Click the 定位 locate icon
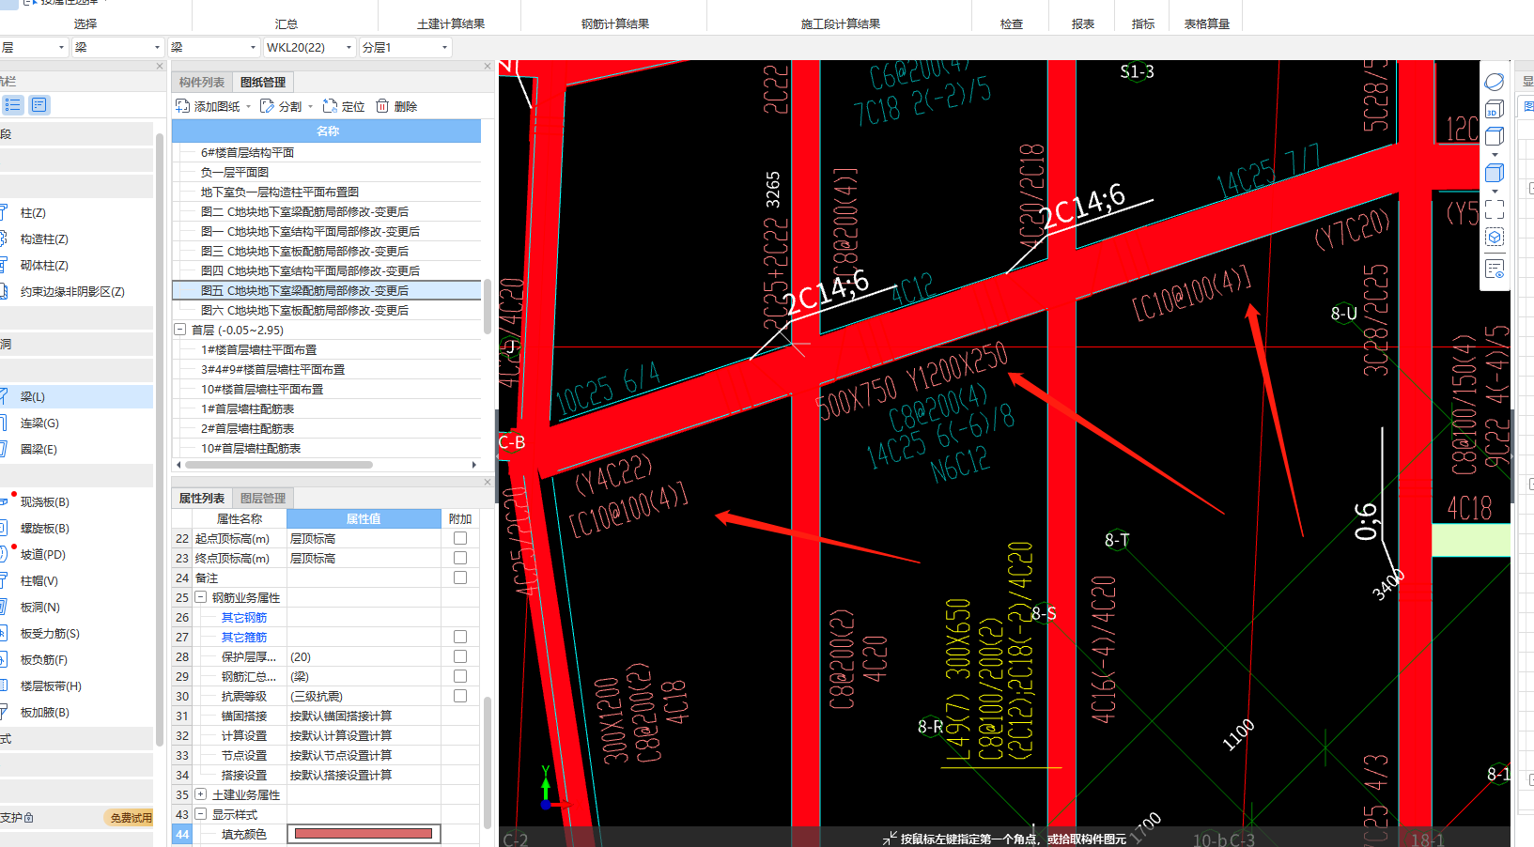This screenshot has width=1534, height=847. click(330, 106)
